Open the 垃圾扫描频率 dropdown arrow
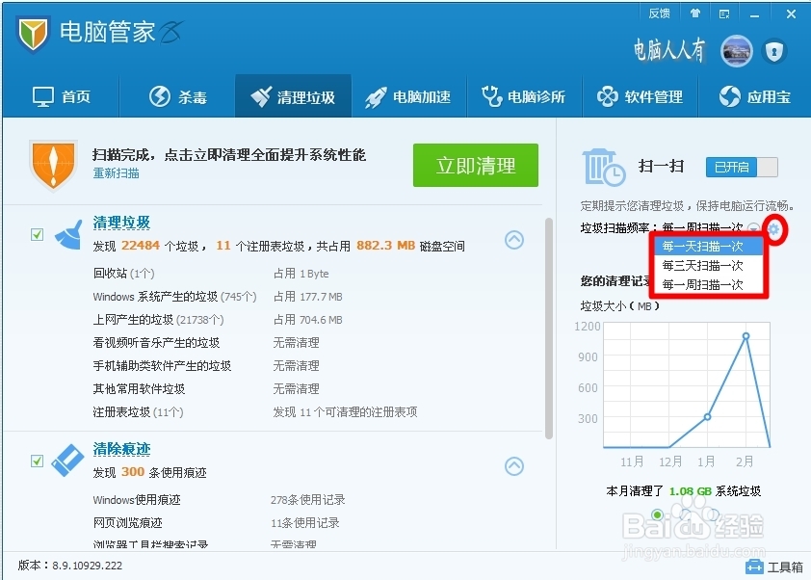Screen dimensions: 811x580 point(753,228)
